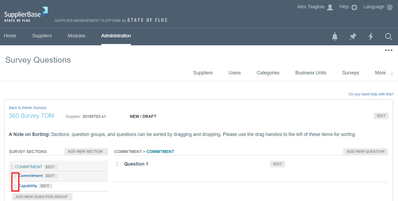398x201 pixels.
Task: Open the three-dot overflow menu
Action: coord(388,50)
